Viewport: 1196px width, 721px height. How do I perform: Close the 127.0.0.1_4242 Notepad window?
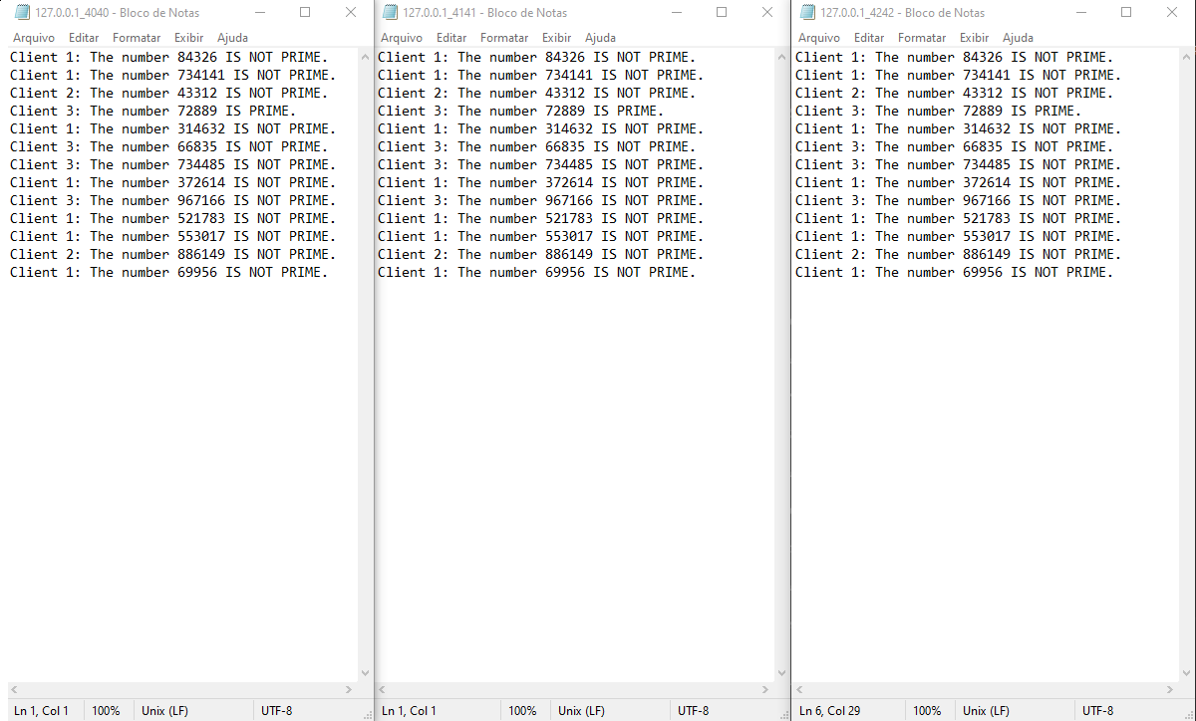tap(1172, 13)
